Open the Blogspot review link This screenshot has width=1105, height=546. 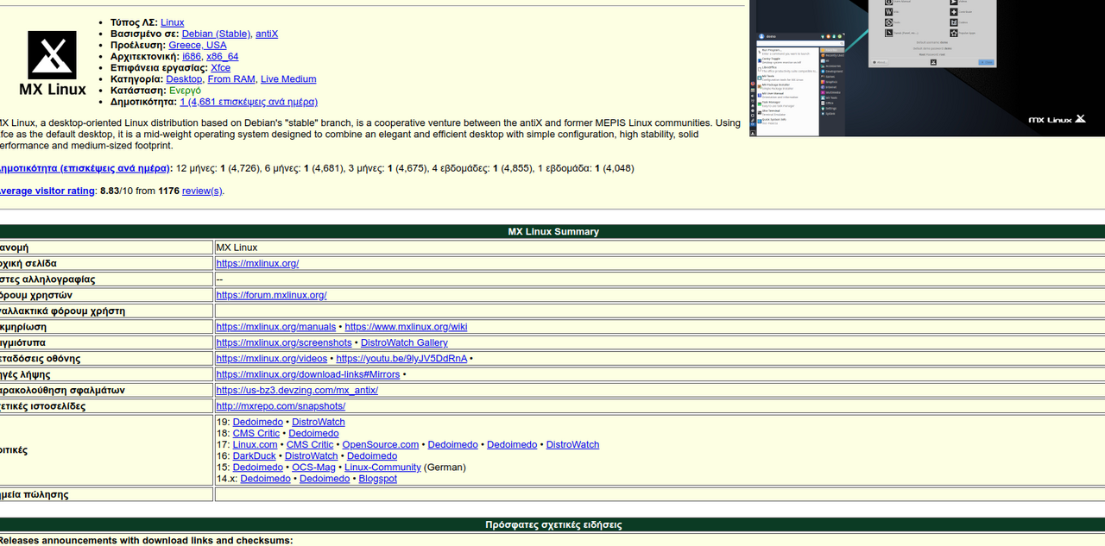[x=377, y=478]
